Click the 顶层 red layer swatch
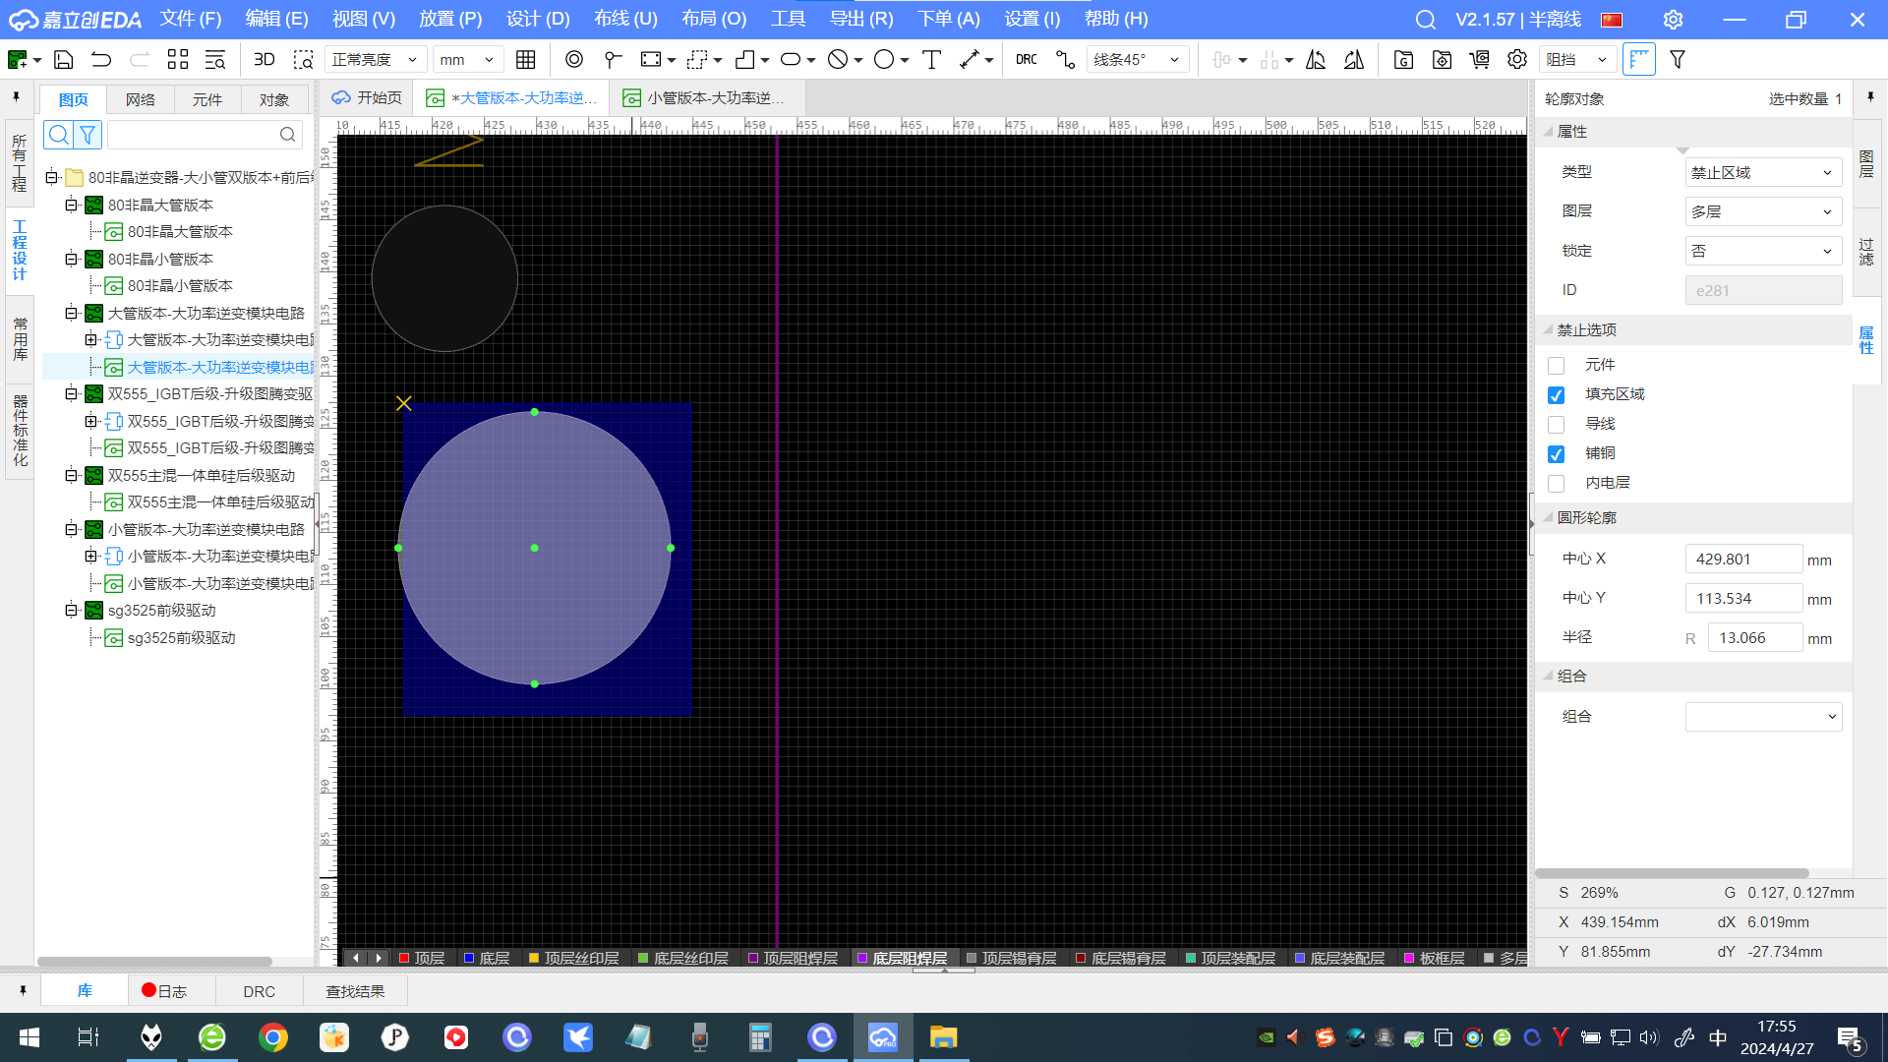 coord(404,958)
